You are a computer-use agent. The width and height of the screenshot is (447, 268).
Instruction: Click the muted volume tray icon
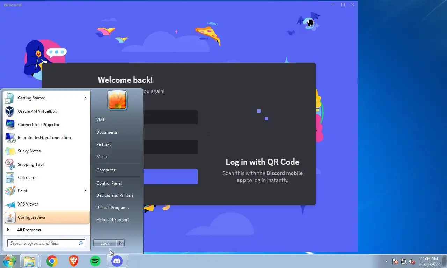click(x=412, y=261)
